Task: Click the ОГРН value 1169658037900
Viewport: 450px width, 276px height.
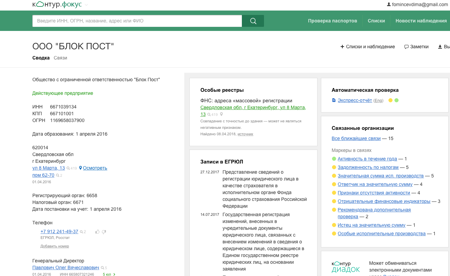Action: coord(67,120)
